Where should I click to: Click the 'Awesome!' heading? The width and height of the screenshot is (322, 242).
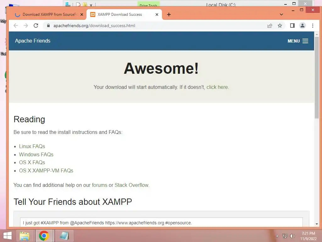(x=161, y=68)
